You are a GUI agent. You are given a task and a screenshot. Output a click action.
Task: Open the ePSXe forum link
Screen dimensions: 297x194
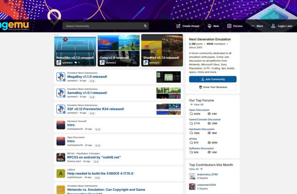(x=193, y=139)
